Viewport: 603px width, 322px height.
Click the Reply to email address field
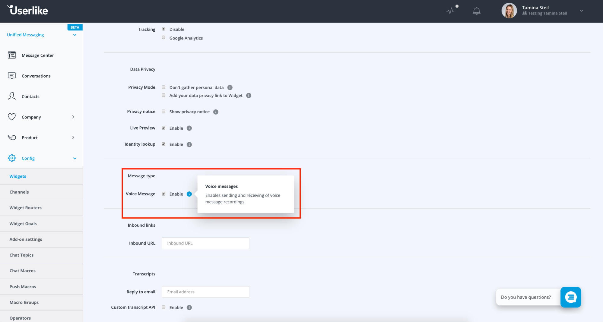205,292
